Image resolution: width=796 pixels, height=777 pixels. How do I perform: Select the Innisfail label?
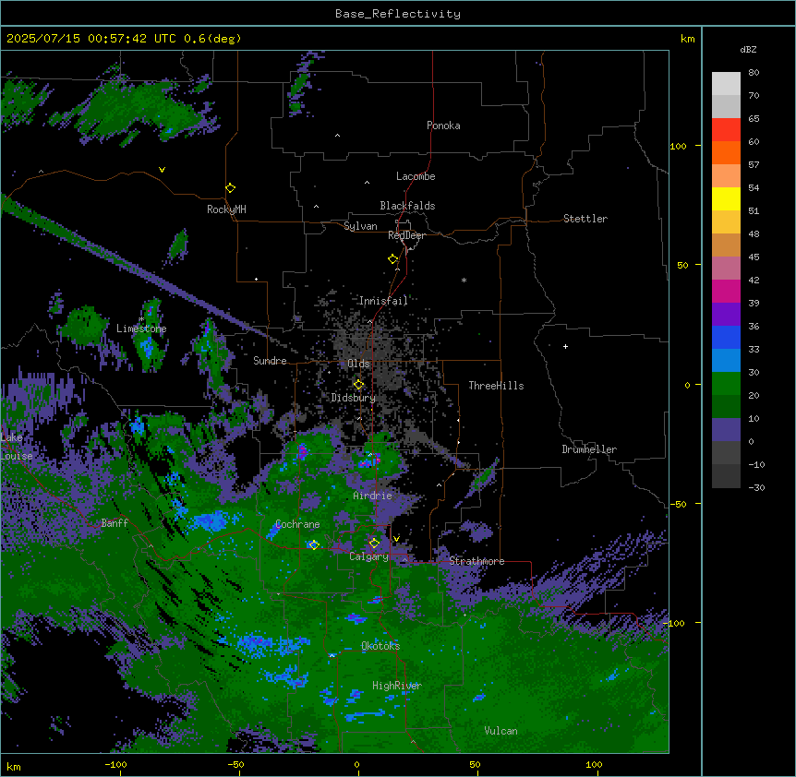pos(383,301)
